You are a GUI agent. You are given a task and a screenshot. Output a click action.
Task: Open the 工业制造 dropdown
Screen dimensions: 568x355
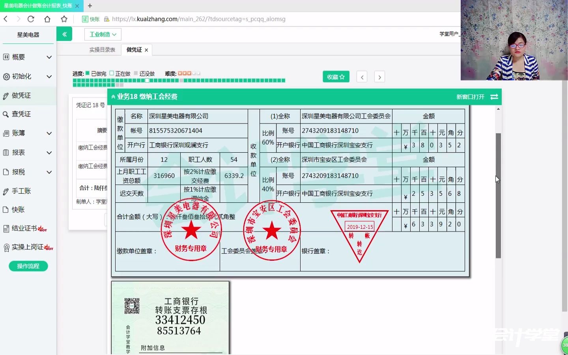103,34
